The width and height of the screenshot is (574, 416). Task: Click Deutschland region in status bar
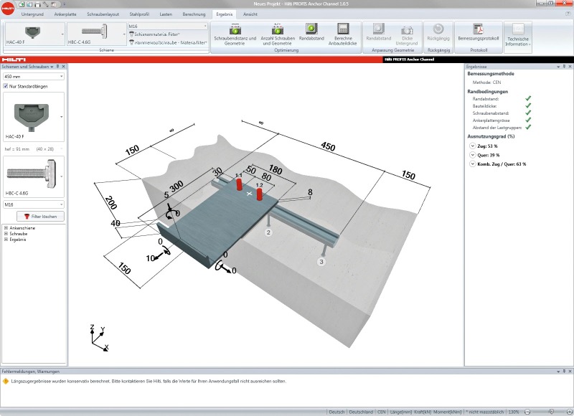(x=361, y=412)
